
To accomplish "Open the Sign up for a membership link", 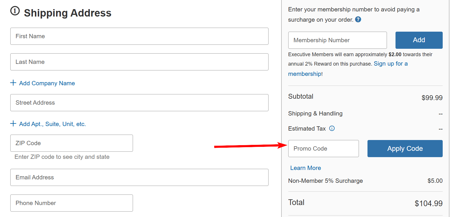I will point(391,63).
